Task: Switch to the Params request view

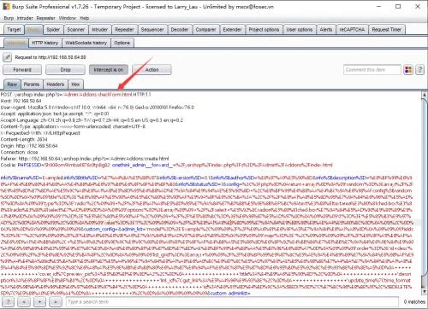Action: click(x=32, y=85)
